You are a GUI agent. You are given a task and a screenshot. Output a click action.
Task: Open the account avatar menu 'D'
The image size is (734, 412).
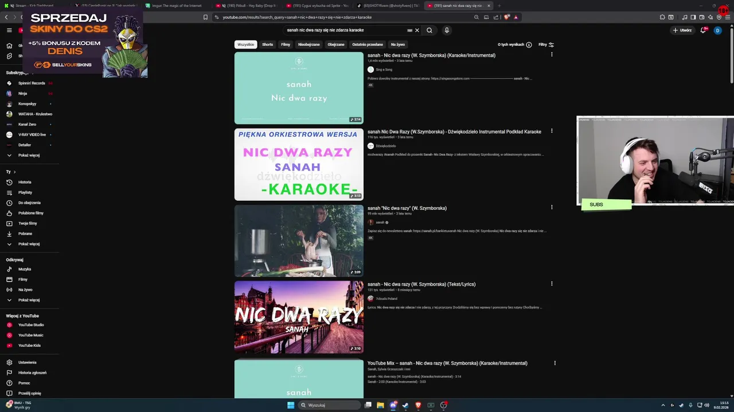(717, 30)
